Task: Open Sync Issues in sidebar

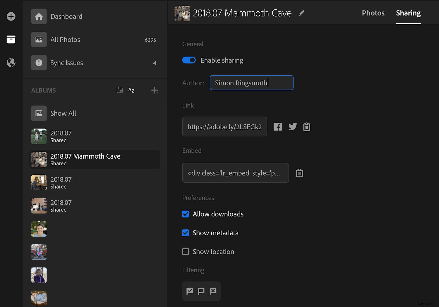Action: tap(66, 63)
